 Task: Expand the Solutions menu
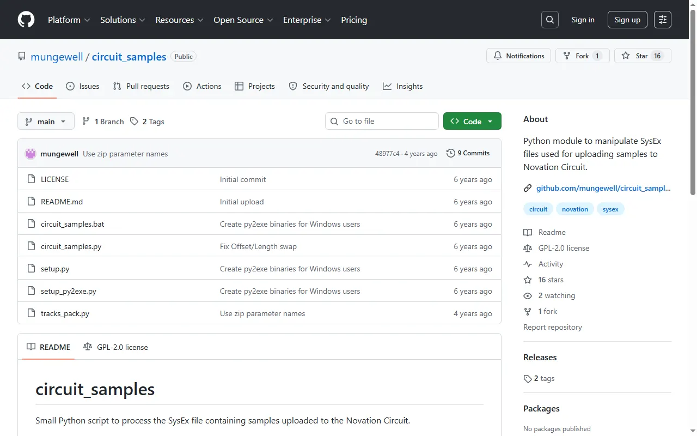(x=123, y=20)
